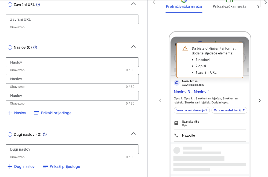The image size is (268, 177).
Task: Click help icon beside Naslov (0)
Action: (x=35, y=47)
